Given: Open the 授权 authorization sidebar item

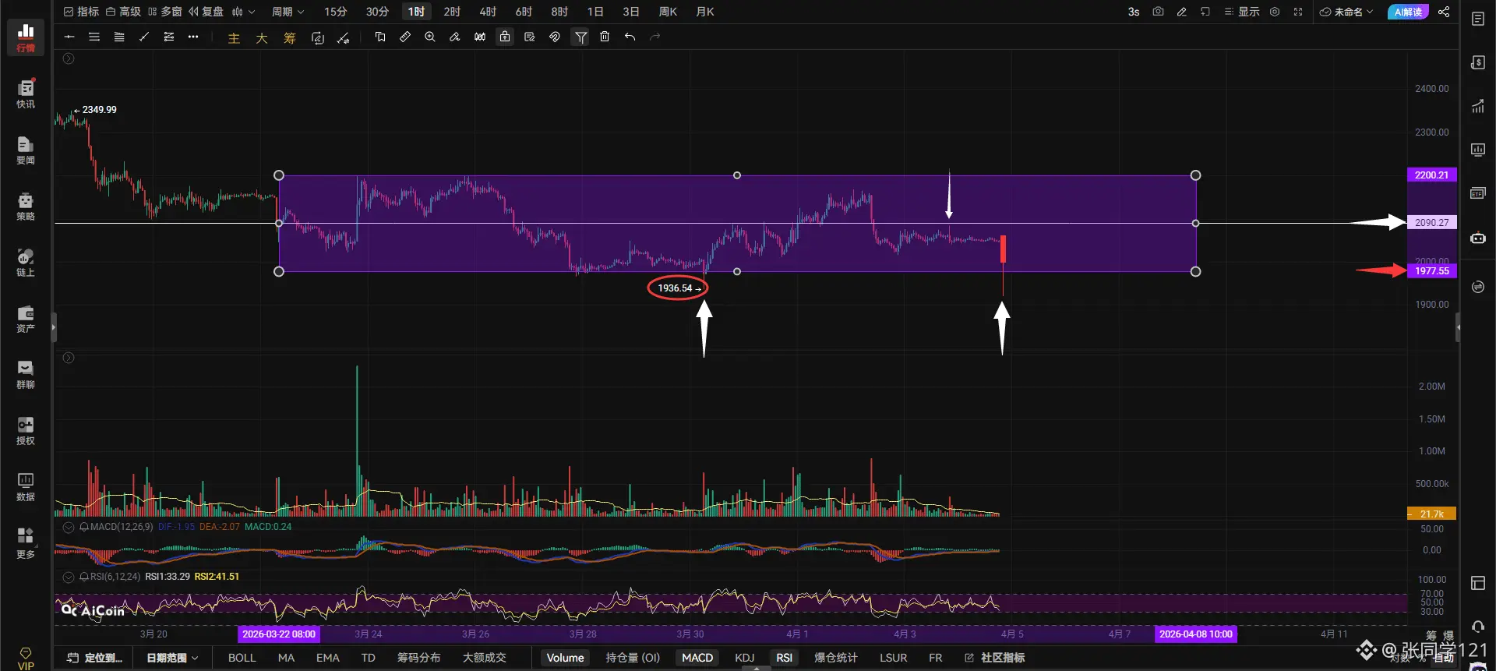Looking at the screenshot, I should coord(26,430).
